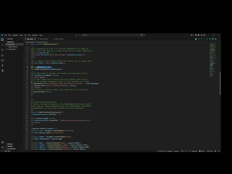Click Sign In in status bar
The width and height of the screenshot is (232, 174).
(202, 151)
